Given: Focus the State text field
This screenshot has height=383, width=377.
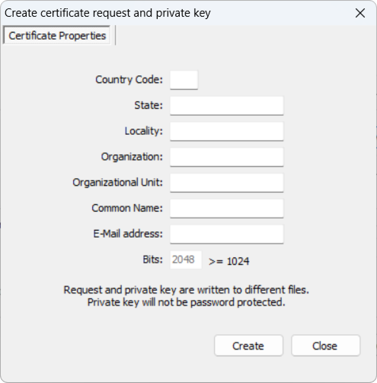Looking at the screenshot, I should click(x=227, y=105).
